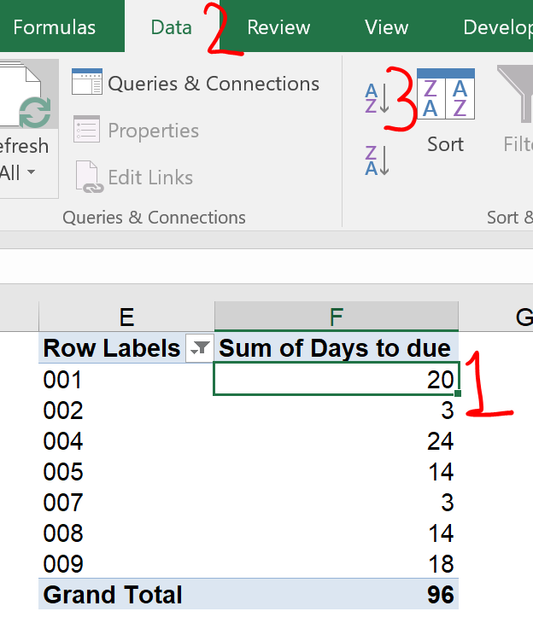Open Queries & Connections pane
The width and height of the screenshot is (533, 623).
click(x=196, y=84)
